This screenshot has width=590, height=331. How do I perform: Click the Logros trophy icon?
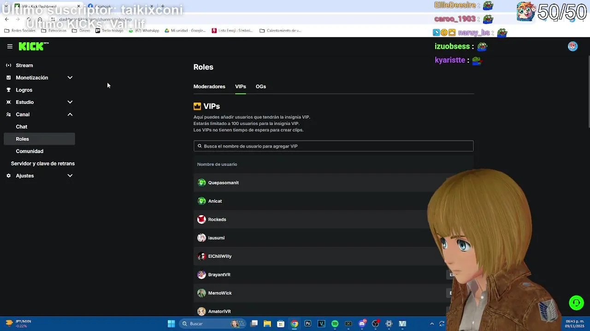(x=8, y=90)
